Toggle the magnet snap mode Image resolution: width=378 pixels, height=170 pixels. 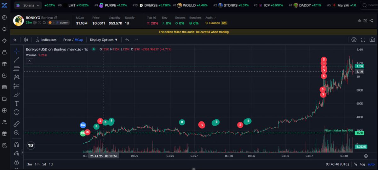click(16, 145)
